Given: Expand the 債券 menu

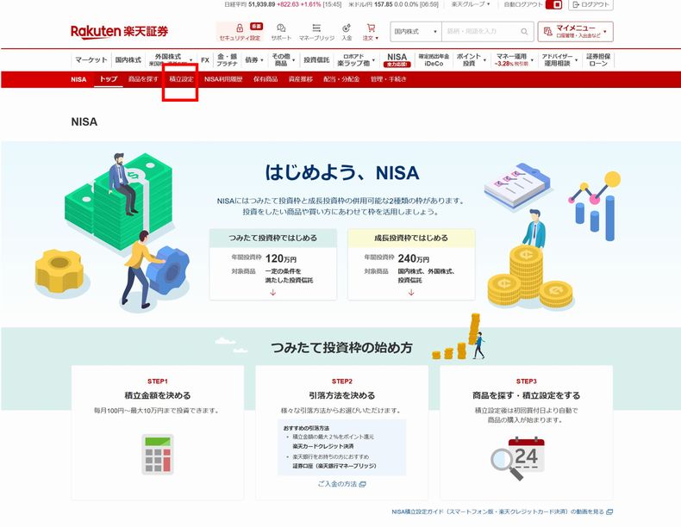Looking at the screenshot, I should point(254,60).
